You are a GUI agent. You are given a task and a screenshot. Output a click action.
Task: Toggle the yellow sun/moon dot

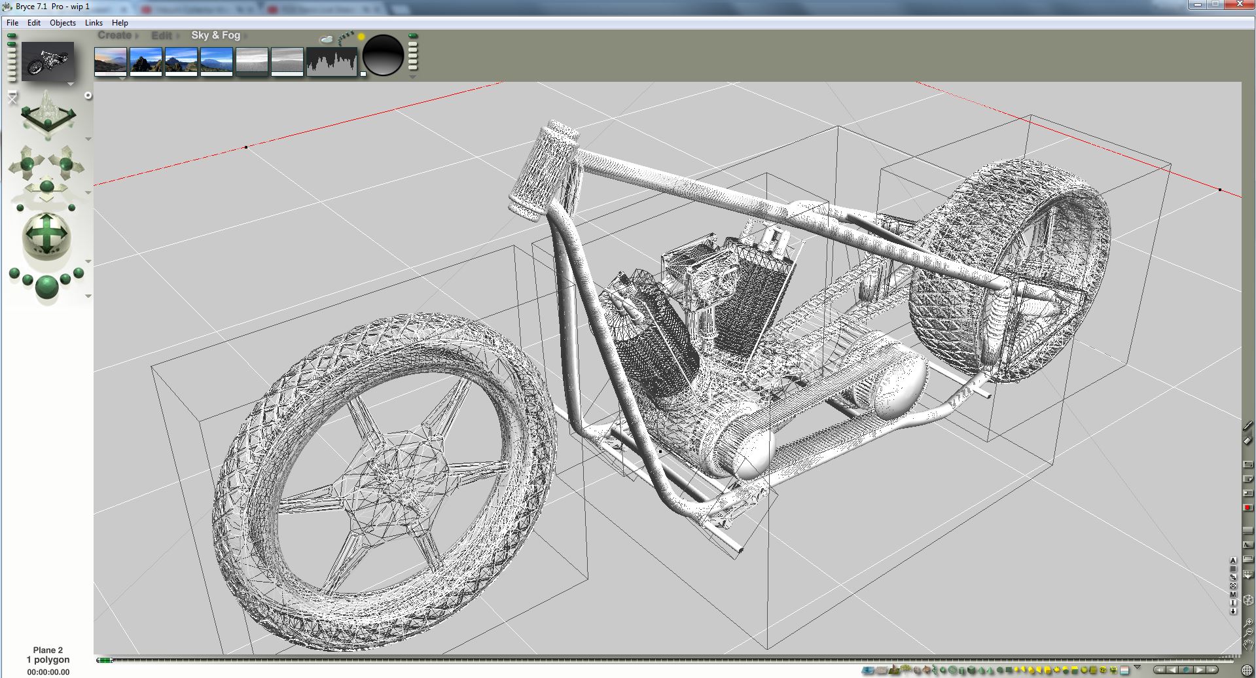(x=361, y=37)
